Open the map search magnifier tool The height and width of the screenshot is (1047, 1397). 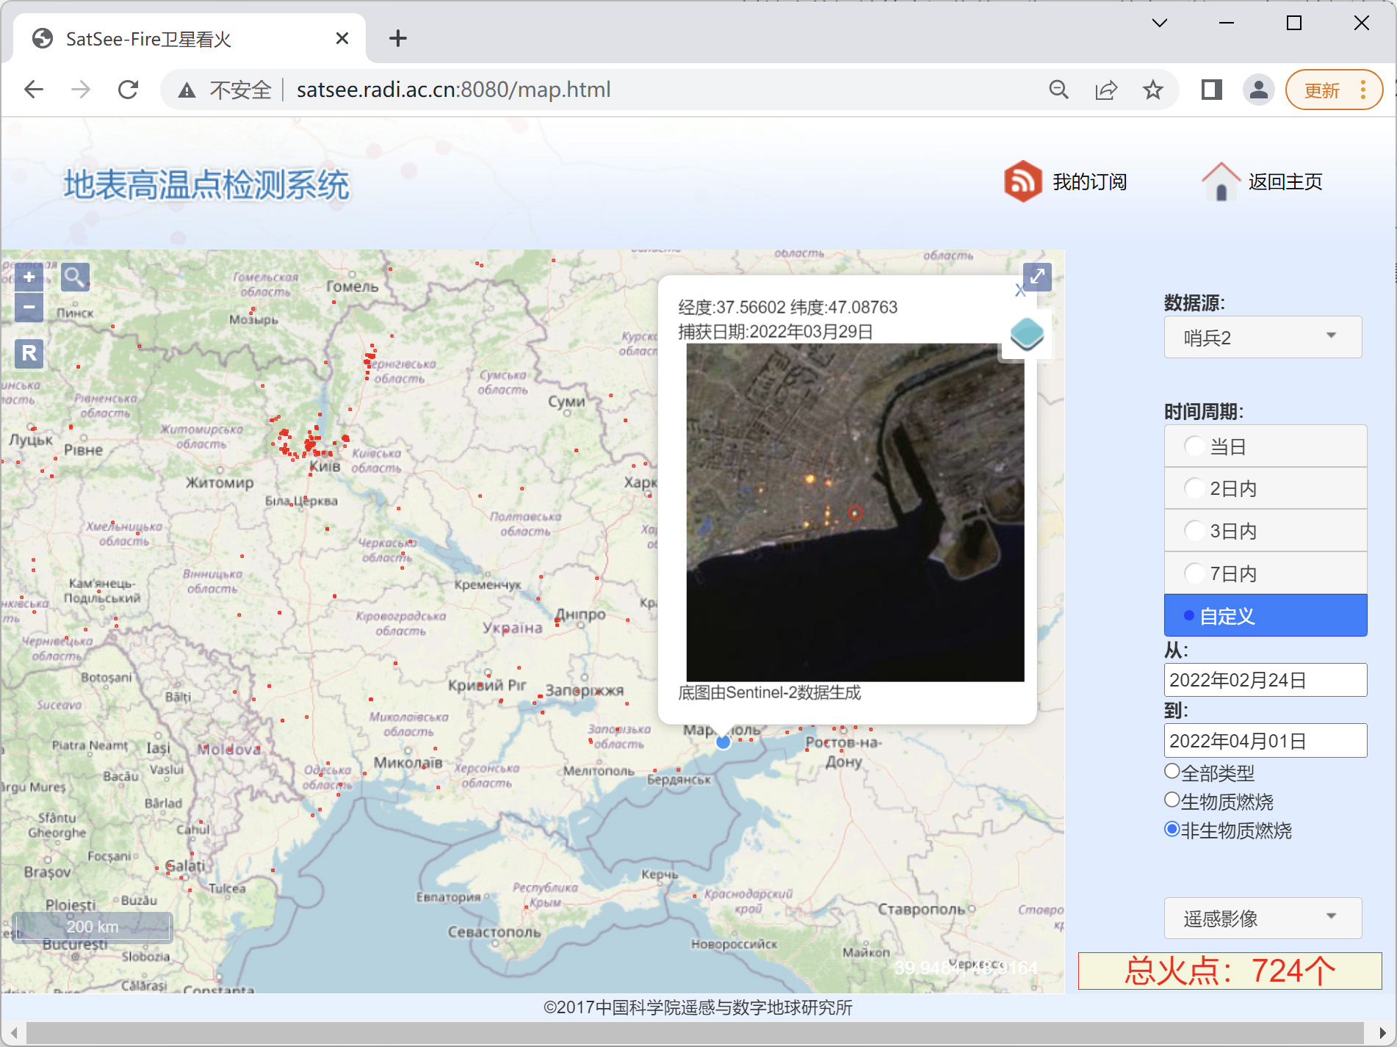(x=74, y=277)
